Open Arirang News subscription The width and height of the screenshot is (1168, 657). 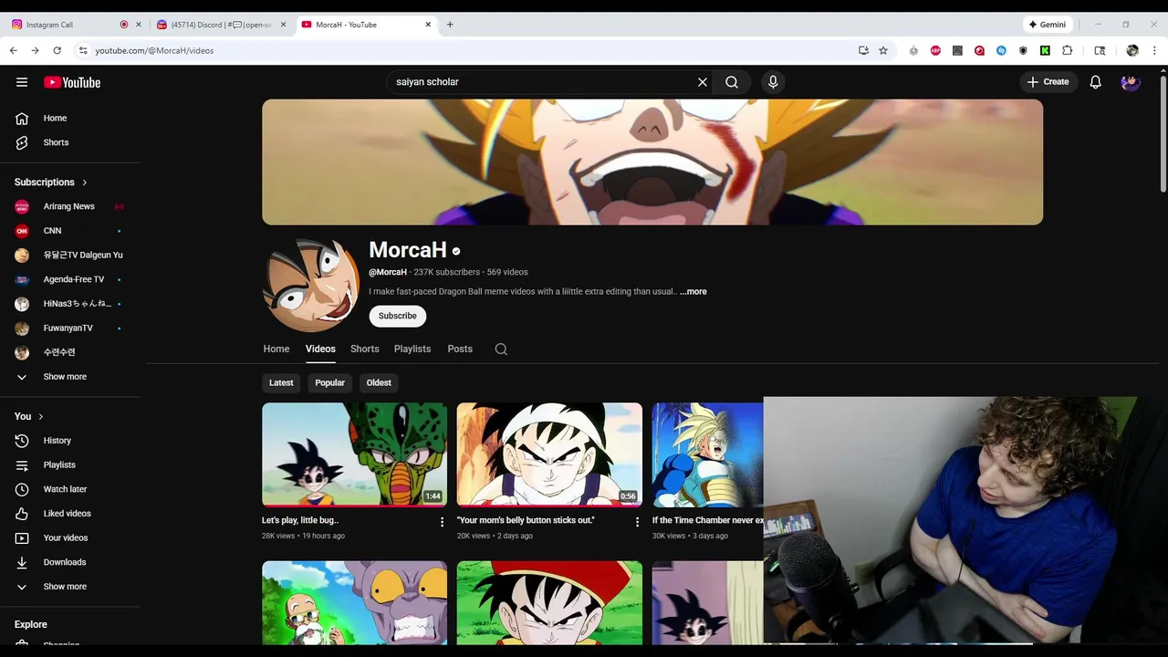70,206
